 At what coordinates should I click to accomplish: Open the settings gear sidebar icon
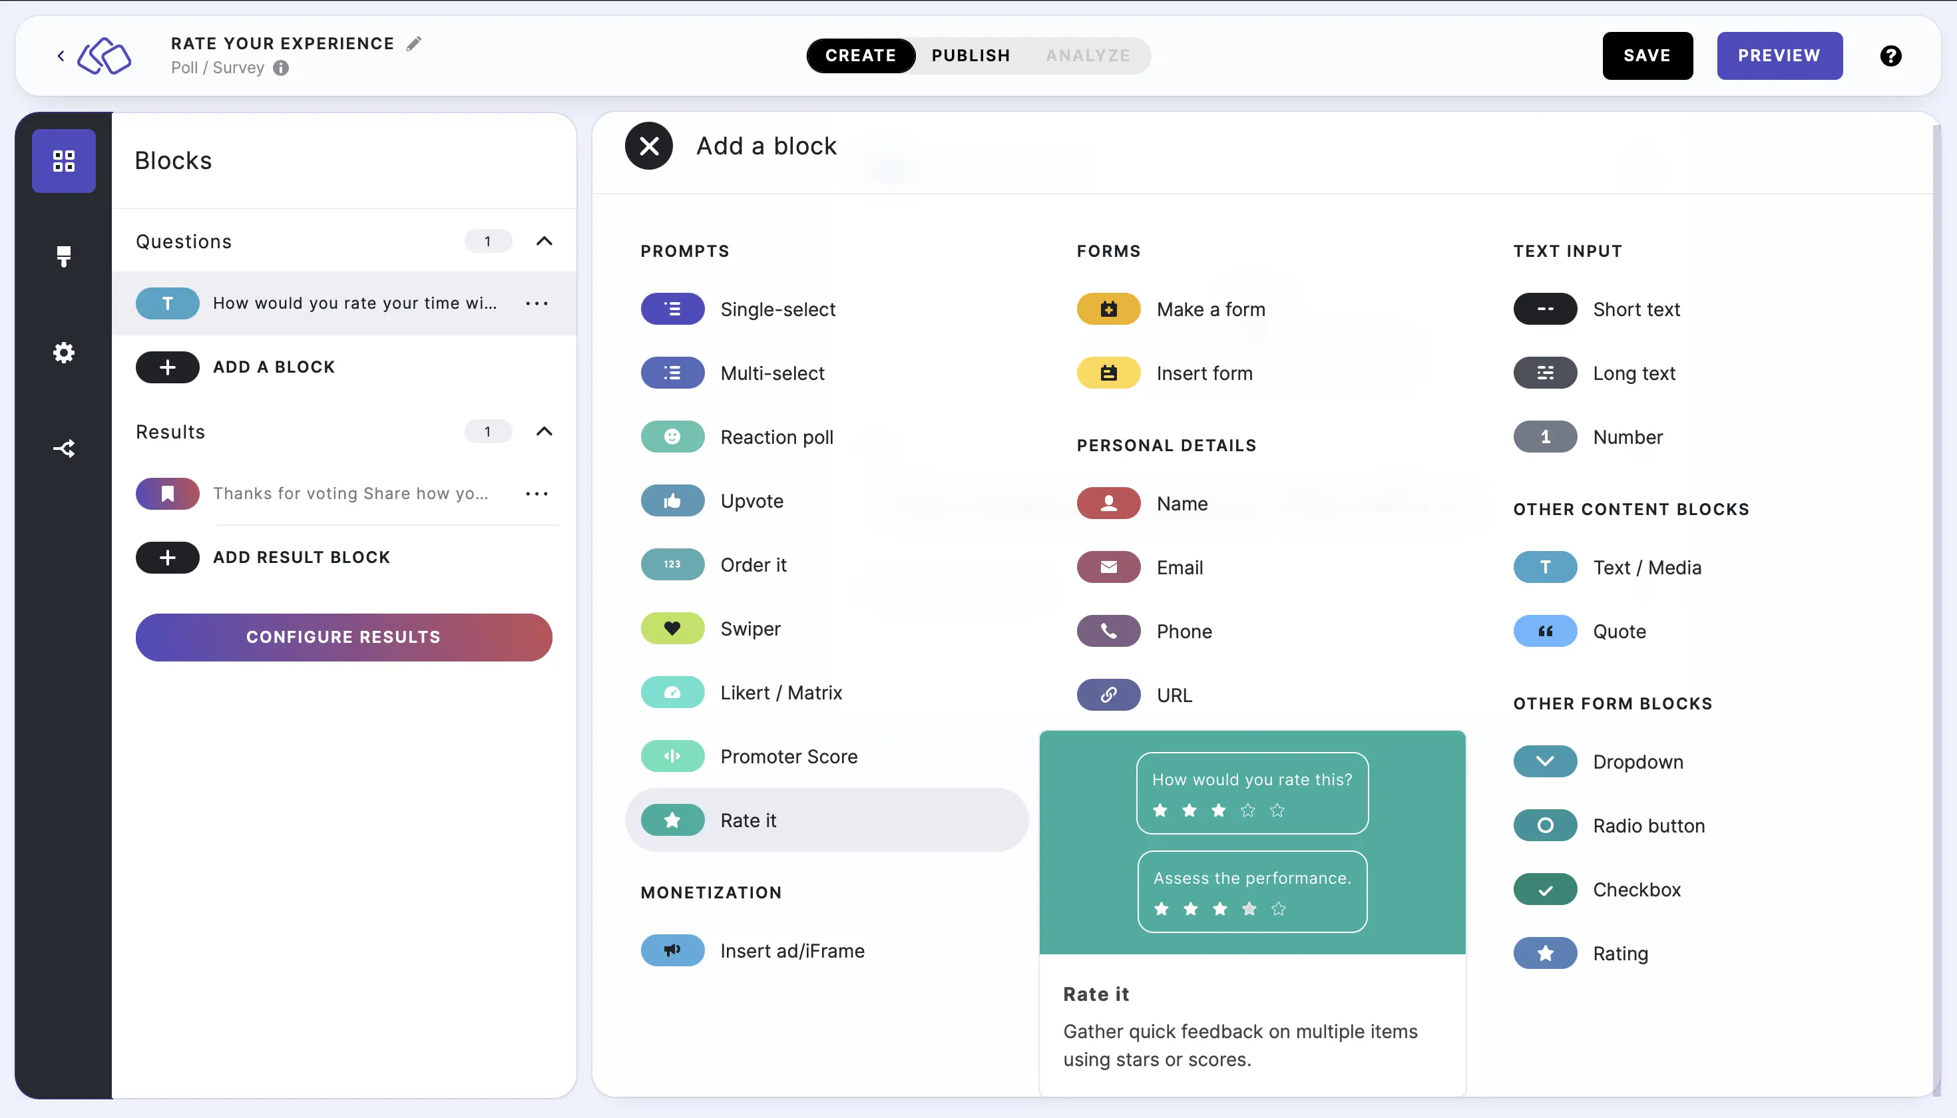[64, 353]
